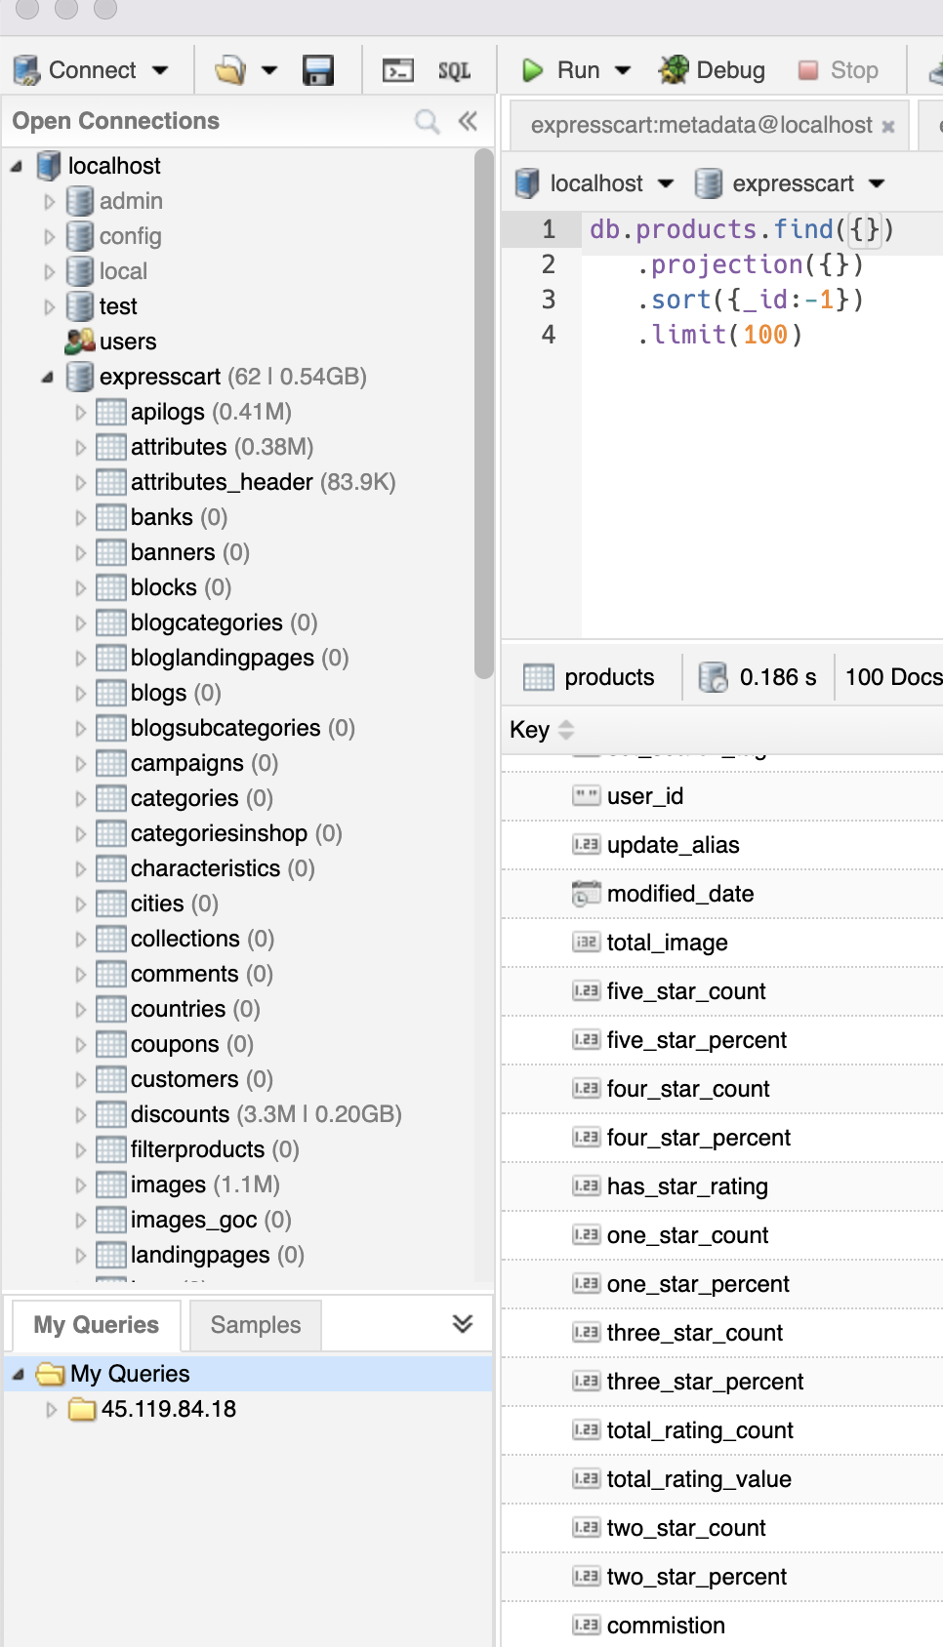The height and width of the screenshot is (1647, 943).
Task: Select the commistion key row
Action: click(722, 1626)
